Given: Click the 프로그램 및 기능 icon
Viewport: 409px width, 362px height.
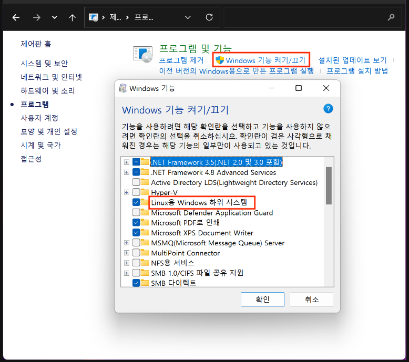Looking at the screenshot, I should click(142, 54).
